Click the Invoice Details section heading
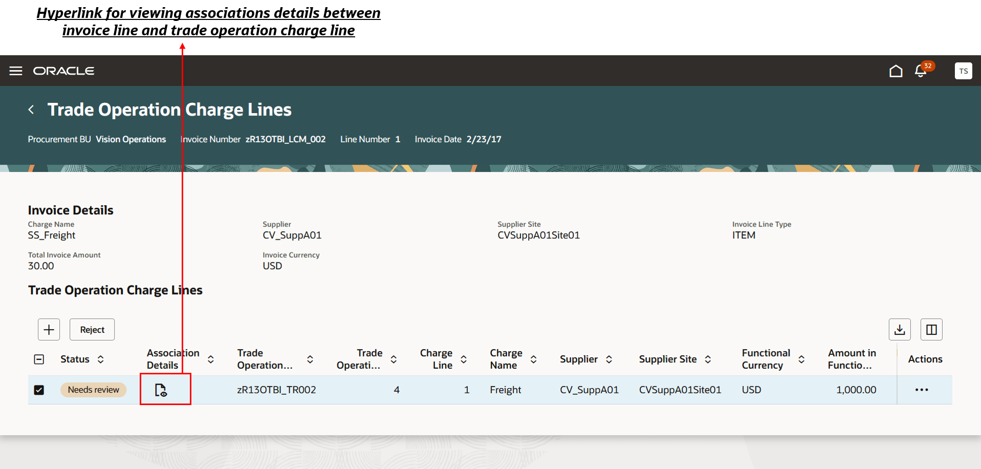 click(71, 210)
